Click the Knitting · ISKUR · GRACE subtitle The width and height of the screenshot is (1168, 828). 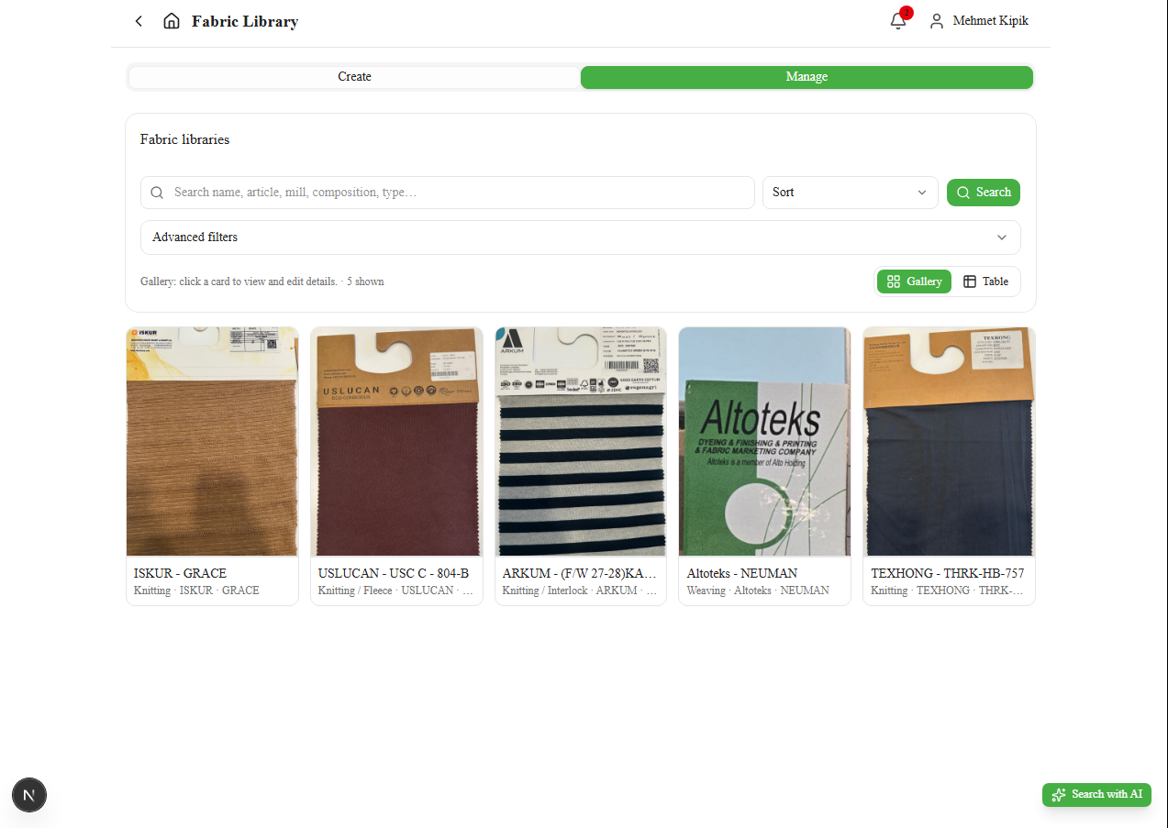click(x=196, y=591)
